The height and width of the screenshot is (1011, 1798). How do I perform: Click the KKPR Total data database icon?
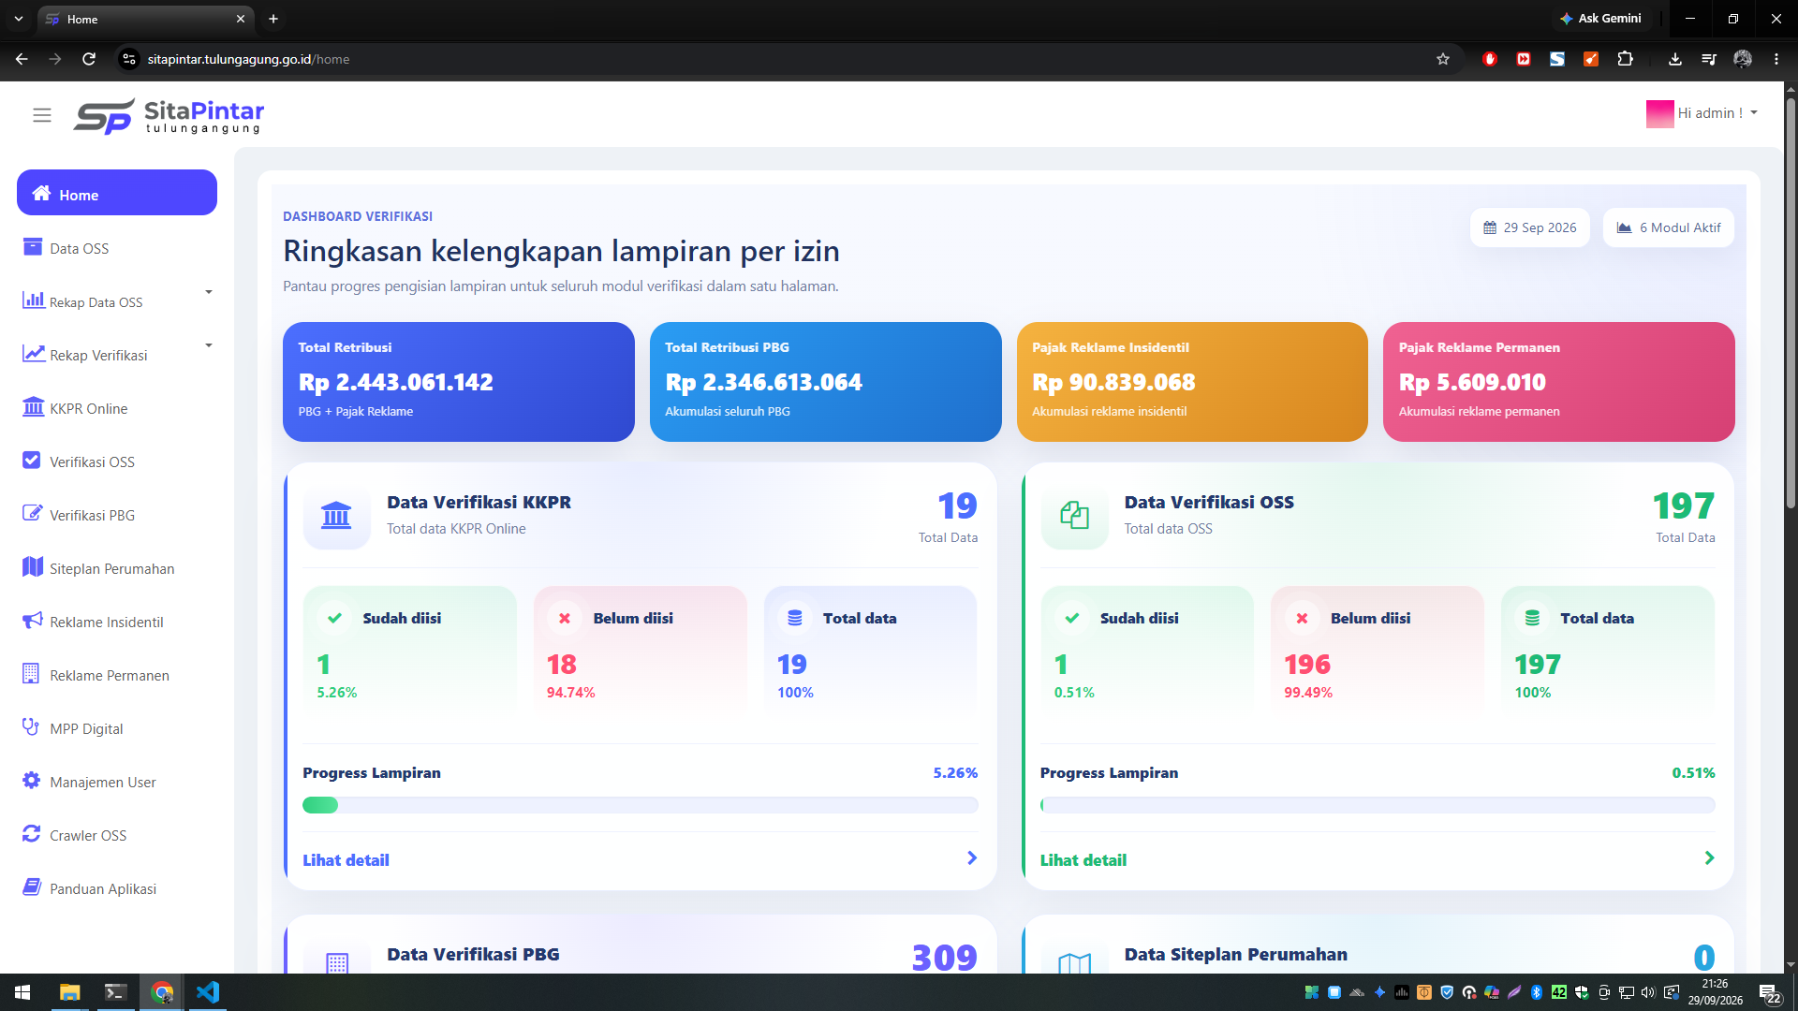795,618
